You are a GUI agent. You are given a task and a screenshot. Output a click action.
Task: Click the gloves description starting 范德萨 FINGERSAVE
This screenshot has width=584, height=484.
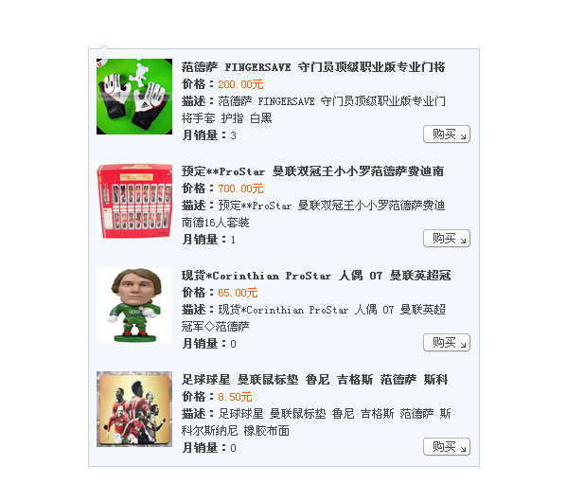(313, 110)
